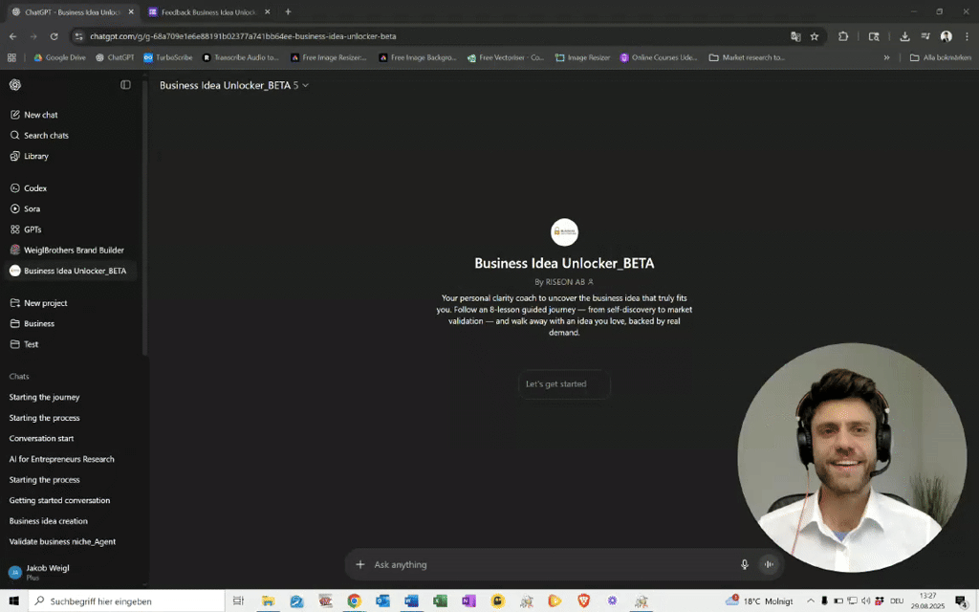
Task: Select WeiglBrothers Brand Builder GPT
Action: tap(74, 250)
